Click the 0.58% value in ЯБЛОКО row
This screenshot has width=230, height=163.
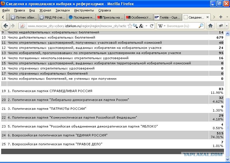click(x=218, y=128)
